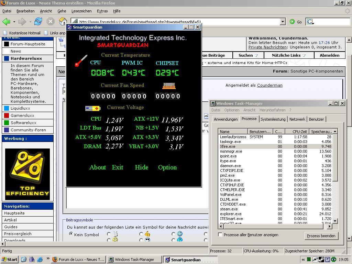Click the Abmelden forum link
The image size is (352, 264).
pyautogui.click(x=330, y=55)
